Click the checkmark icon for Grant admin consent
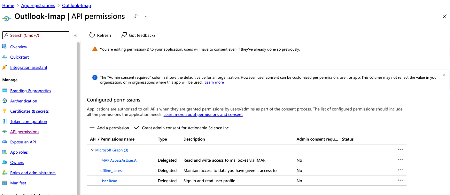Viewport: 450px width, 195px height. click(x=137, y=127)
